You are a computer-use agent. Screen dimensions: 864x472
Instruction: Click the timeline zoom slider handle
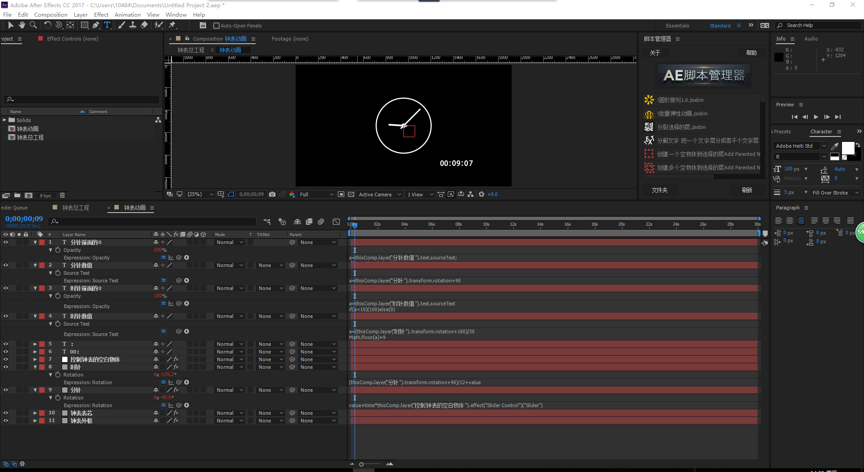(x=361, y=464)
